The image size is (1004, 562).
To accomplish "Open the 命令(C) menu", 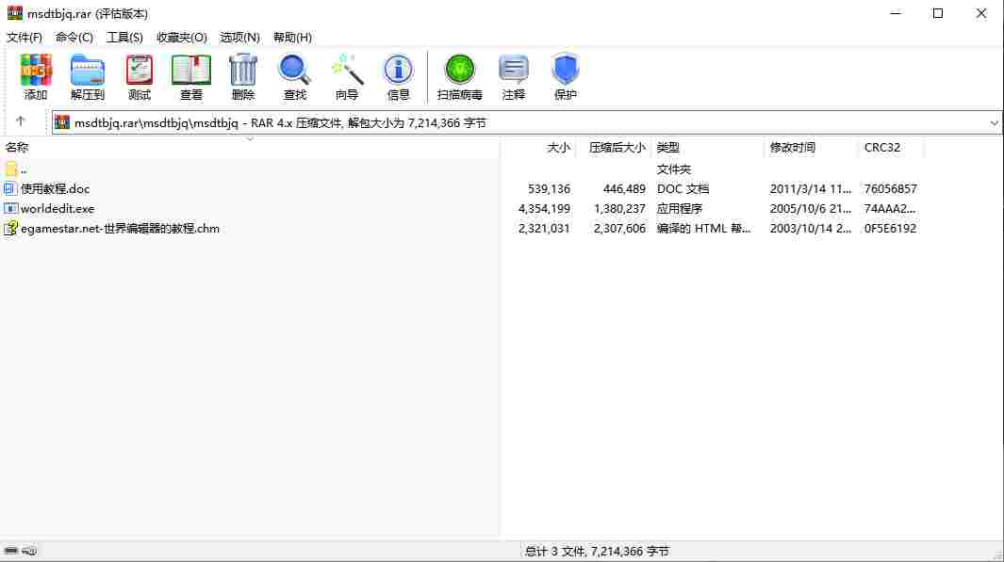I will coord(74,37).
